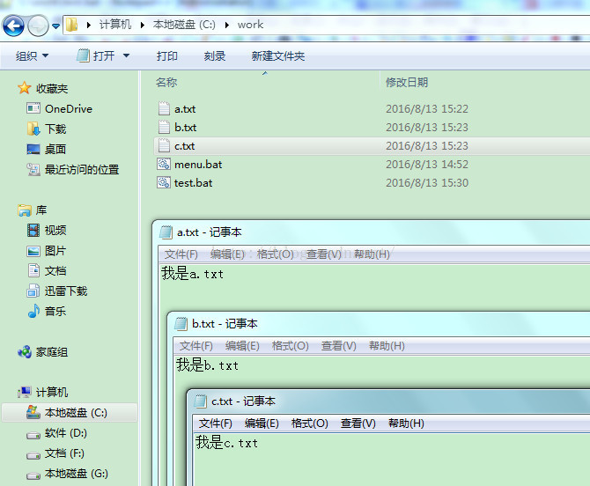Select 本地磁盘 (G:) drive in sidebar

tap(67, 473)
